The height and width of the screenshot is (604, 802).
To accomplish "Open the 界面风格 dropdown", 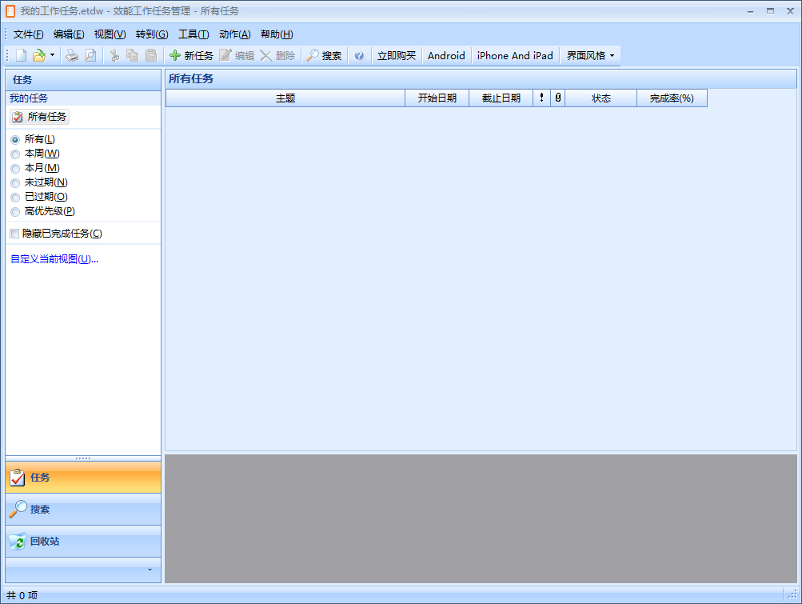I will coord(590,55).
